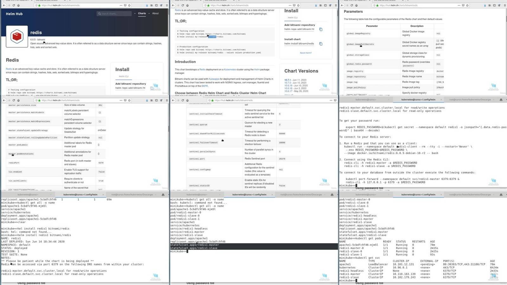This screenshot has width=507, height=285.
Task: Open chart version 10.7.1
Action: (x=288, y=80)
